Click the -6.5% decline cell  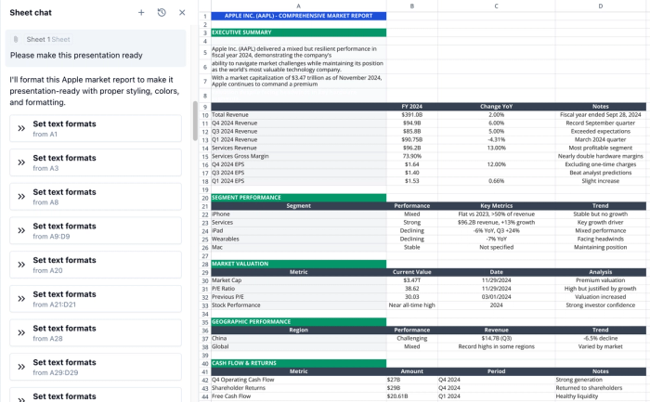click(601, 338)
